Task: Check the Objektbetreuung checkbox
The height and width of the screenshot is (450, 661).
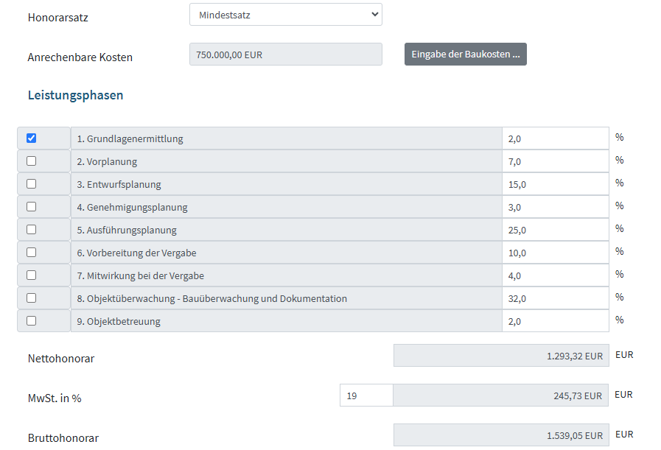Action: [x=31, y=321]
